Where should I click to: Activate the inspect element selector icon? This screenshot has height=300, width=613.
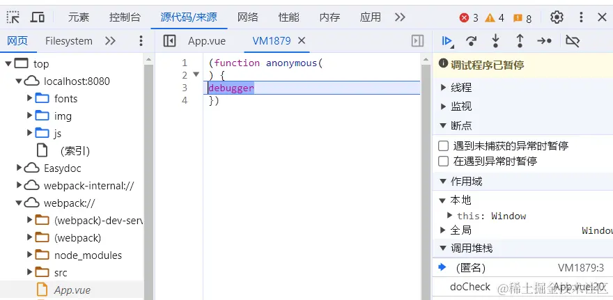[x=13, y=17]
